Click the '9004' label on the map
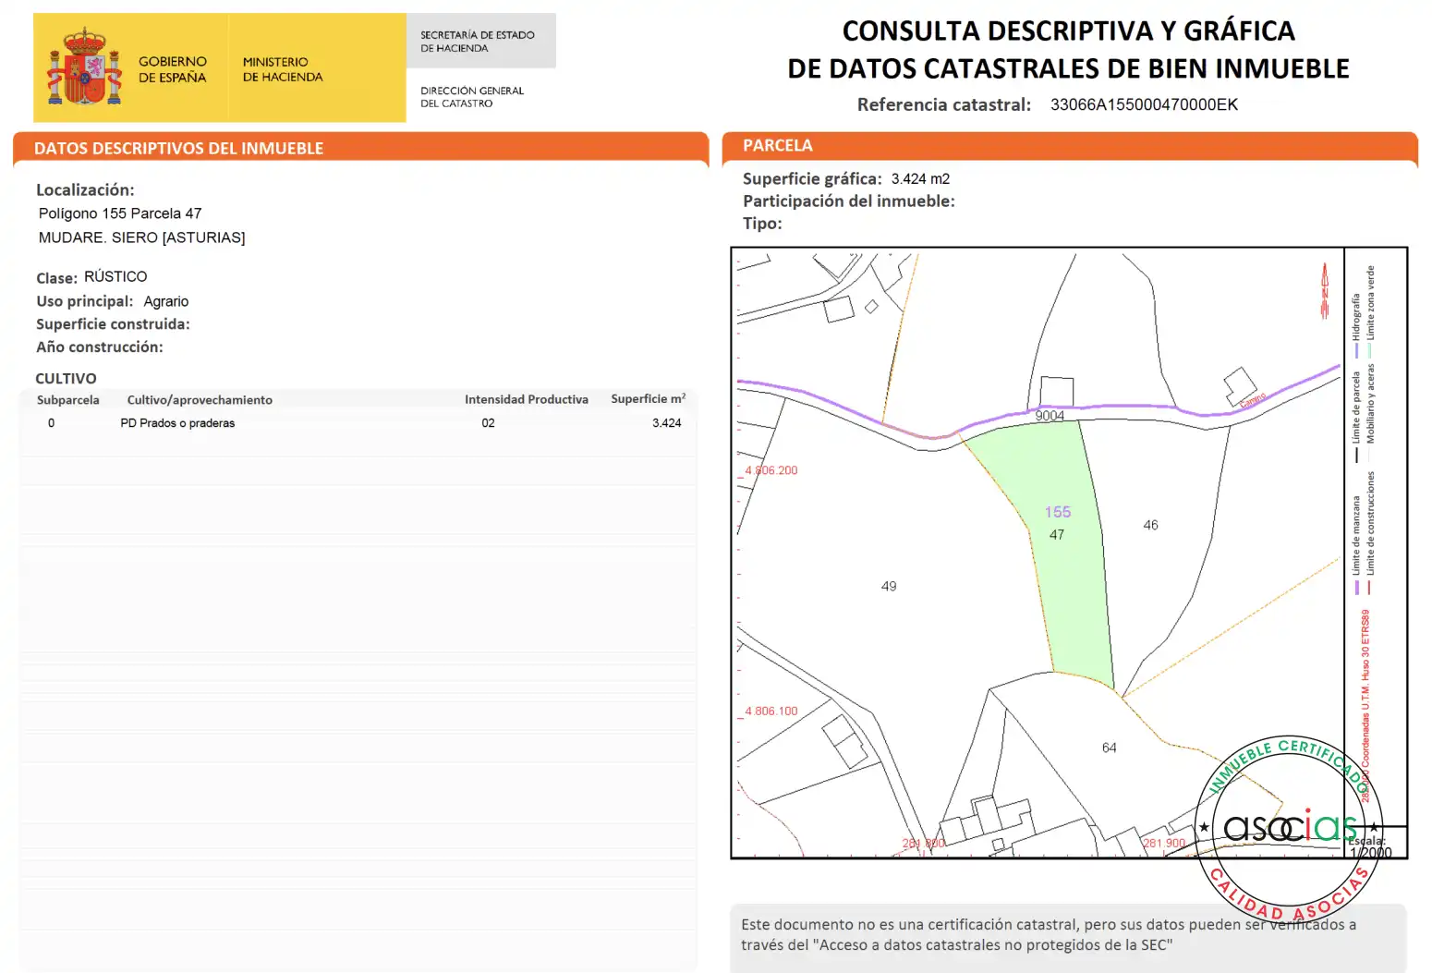The width and height of the screenshot is (1432, 973). (1050, 416)
